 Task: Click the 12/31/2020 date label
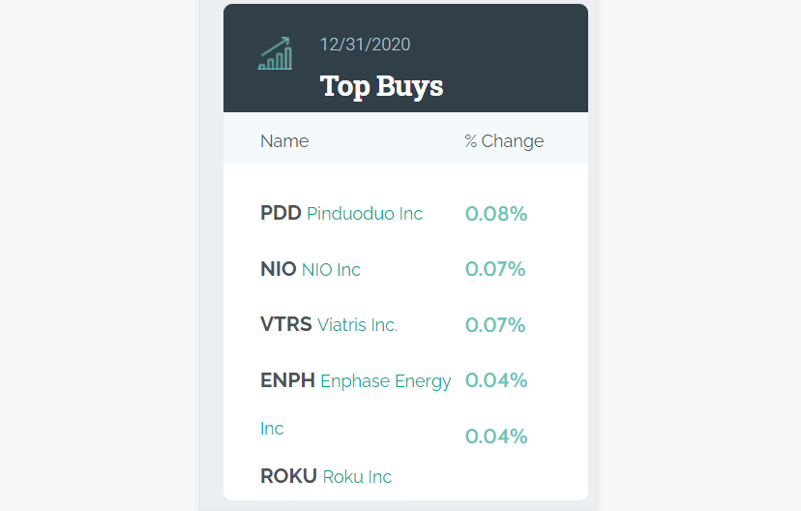366,45
